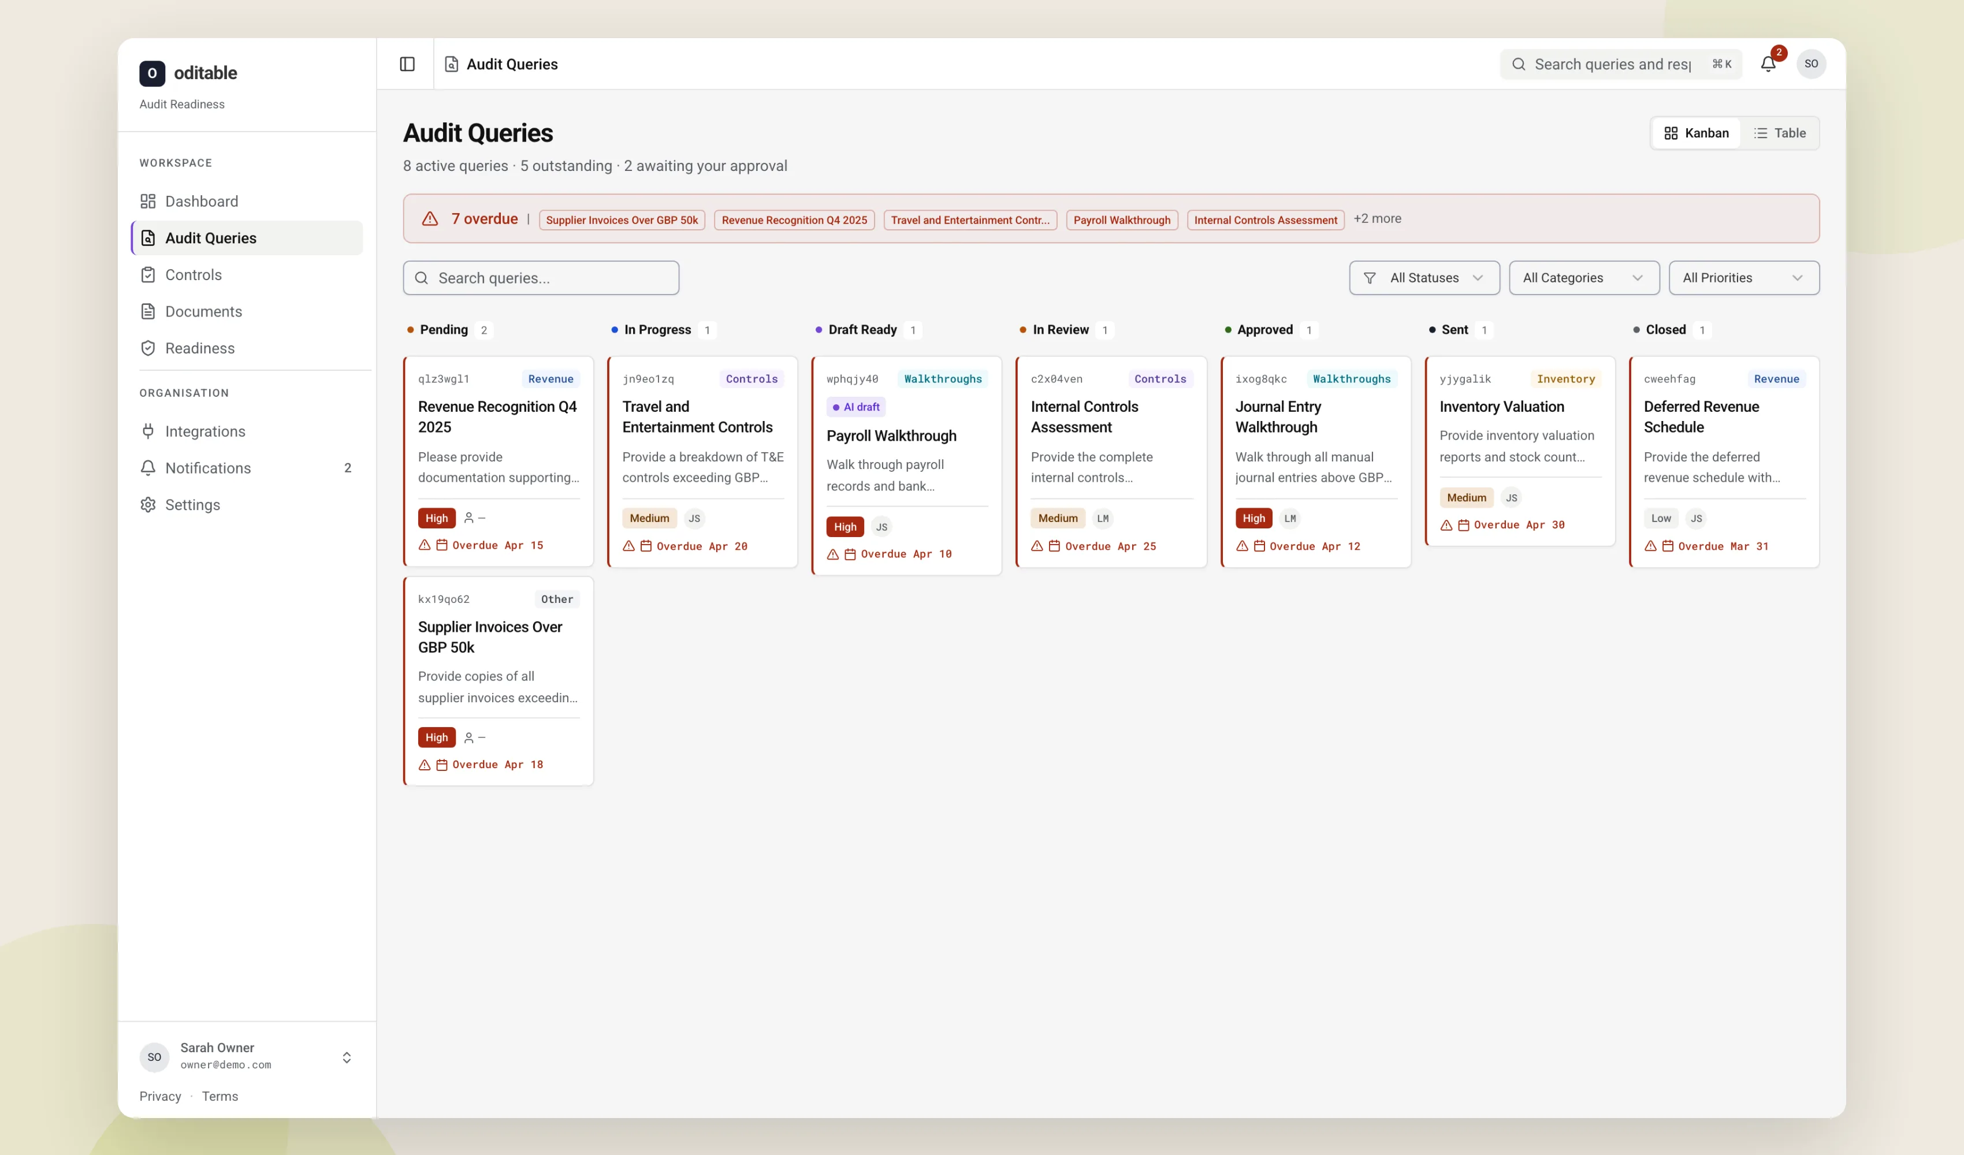Click the calendar icon beside Overdue Mar 31
1964x1155 pixels.
1667,546
